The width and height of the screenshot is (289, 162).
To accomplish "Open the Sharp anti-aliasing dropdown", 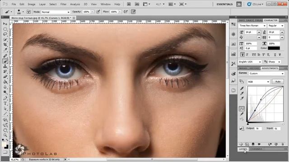I will tap(275, 62).
